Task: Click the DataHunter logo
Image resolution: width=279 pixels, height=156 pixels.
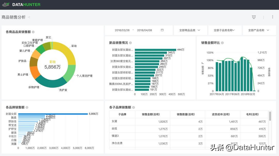Action: [21, 5]
